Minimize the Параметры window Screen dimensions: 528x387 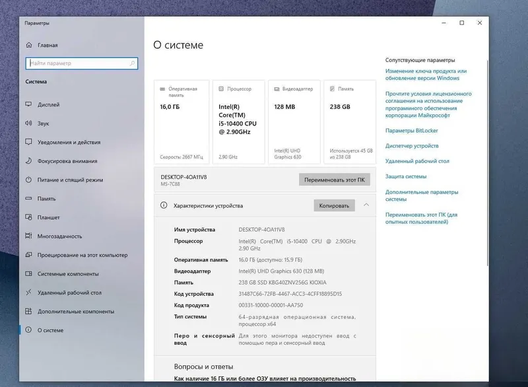click(x=444, y=23)
